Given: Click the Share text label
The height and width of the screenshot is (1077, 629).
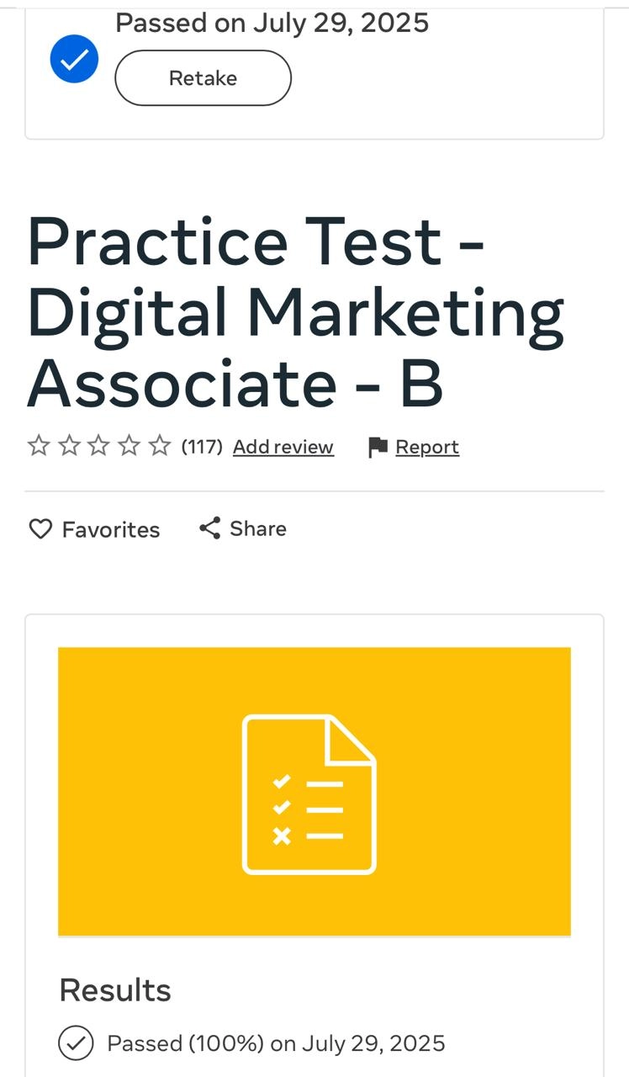Looking at the screenshot, I should pyautogui.click(x=258, y=528).
